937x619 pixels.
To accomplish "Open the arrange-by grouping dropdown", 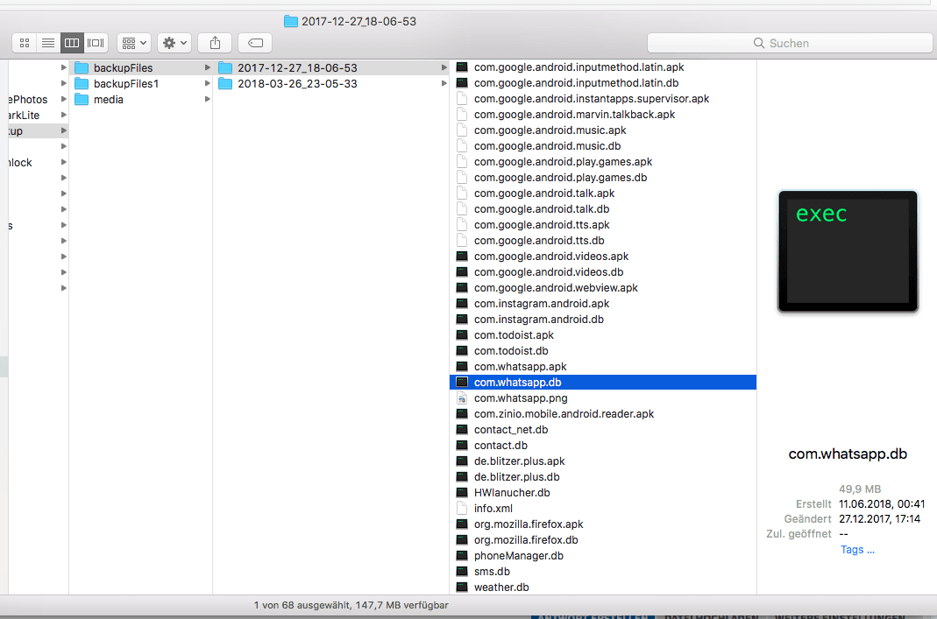I will tap(134, 43).
